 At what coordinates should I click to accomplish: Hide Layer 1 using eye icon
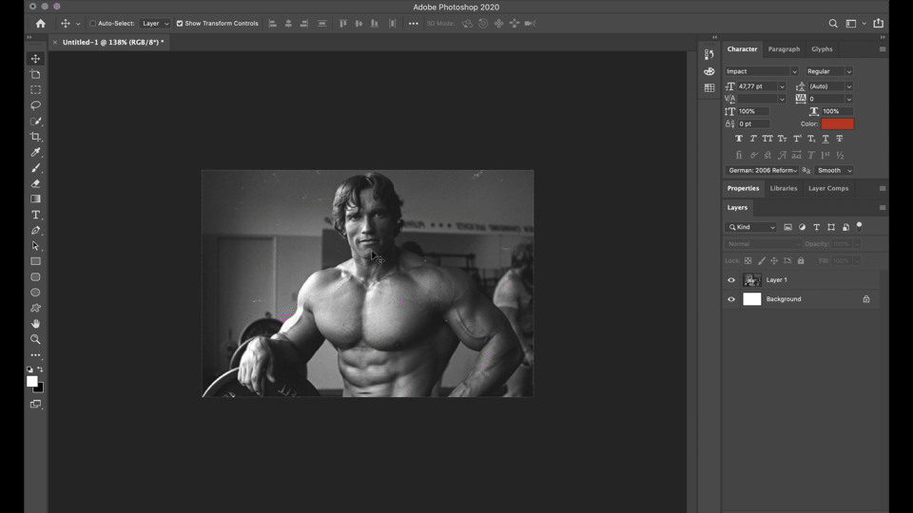pyautogui.click(x=731, y=280)
